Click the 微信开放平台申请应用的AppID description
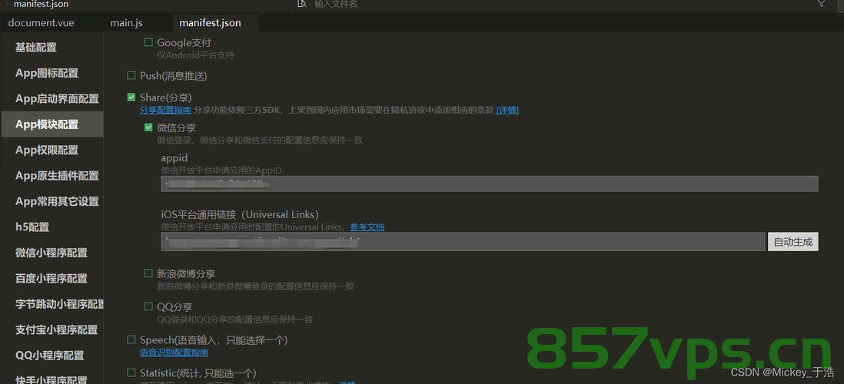Screen dimensions: 844x384 coord(221,170)
